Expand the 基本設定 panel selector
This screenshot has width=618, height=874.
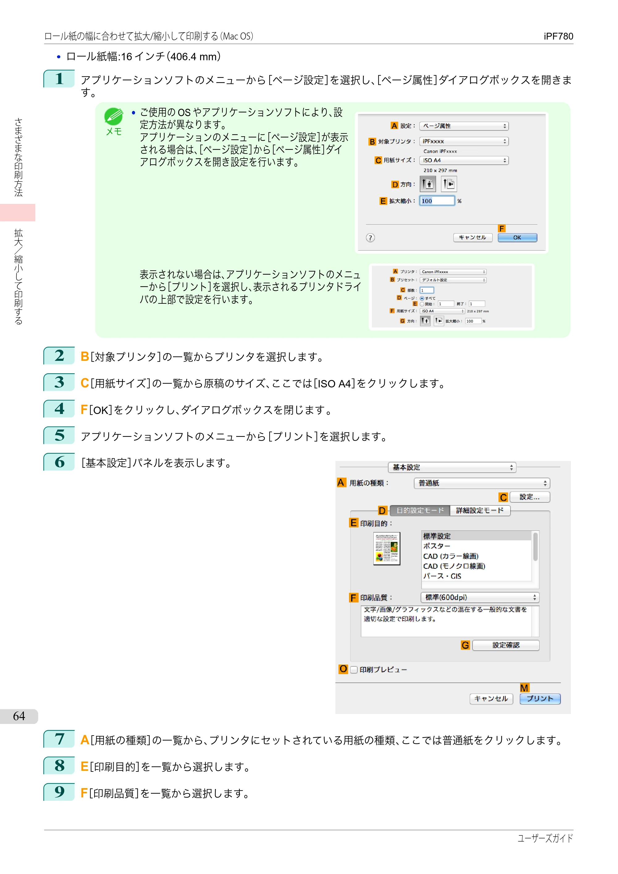[x=452, y=467]
